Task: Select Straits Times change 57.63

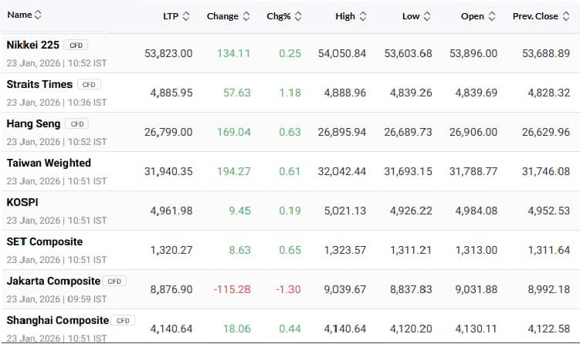Action: [237, 93]
